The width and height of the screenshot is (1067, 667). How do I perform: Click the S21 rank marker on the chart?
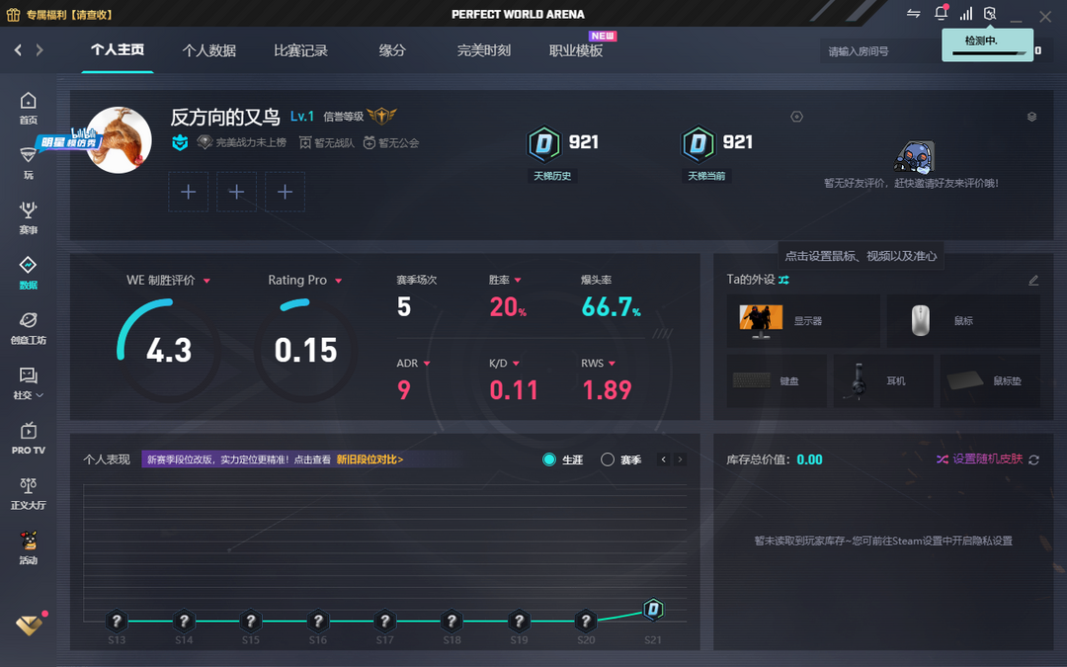coord(653,609)
